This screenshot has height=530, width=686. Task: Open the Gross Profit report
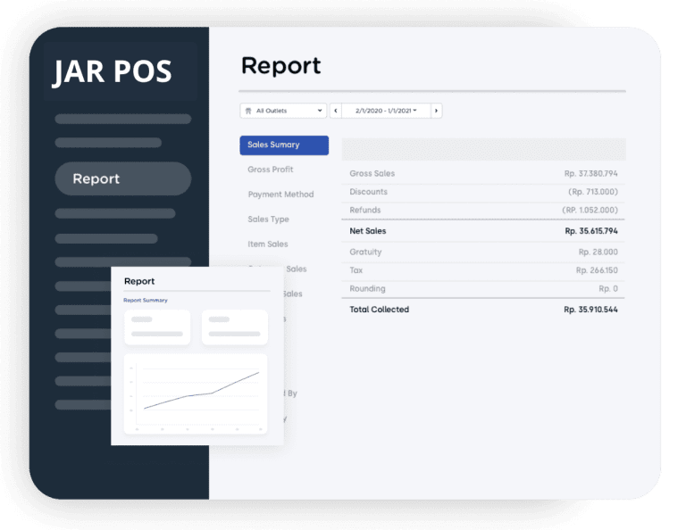(271, 170)
